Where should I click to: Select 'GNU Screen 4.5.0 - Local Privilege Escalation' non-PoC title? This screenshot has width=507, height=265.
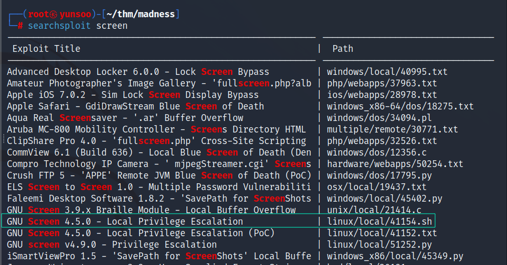tap(125, 222)
